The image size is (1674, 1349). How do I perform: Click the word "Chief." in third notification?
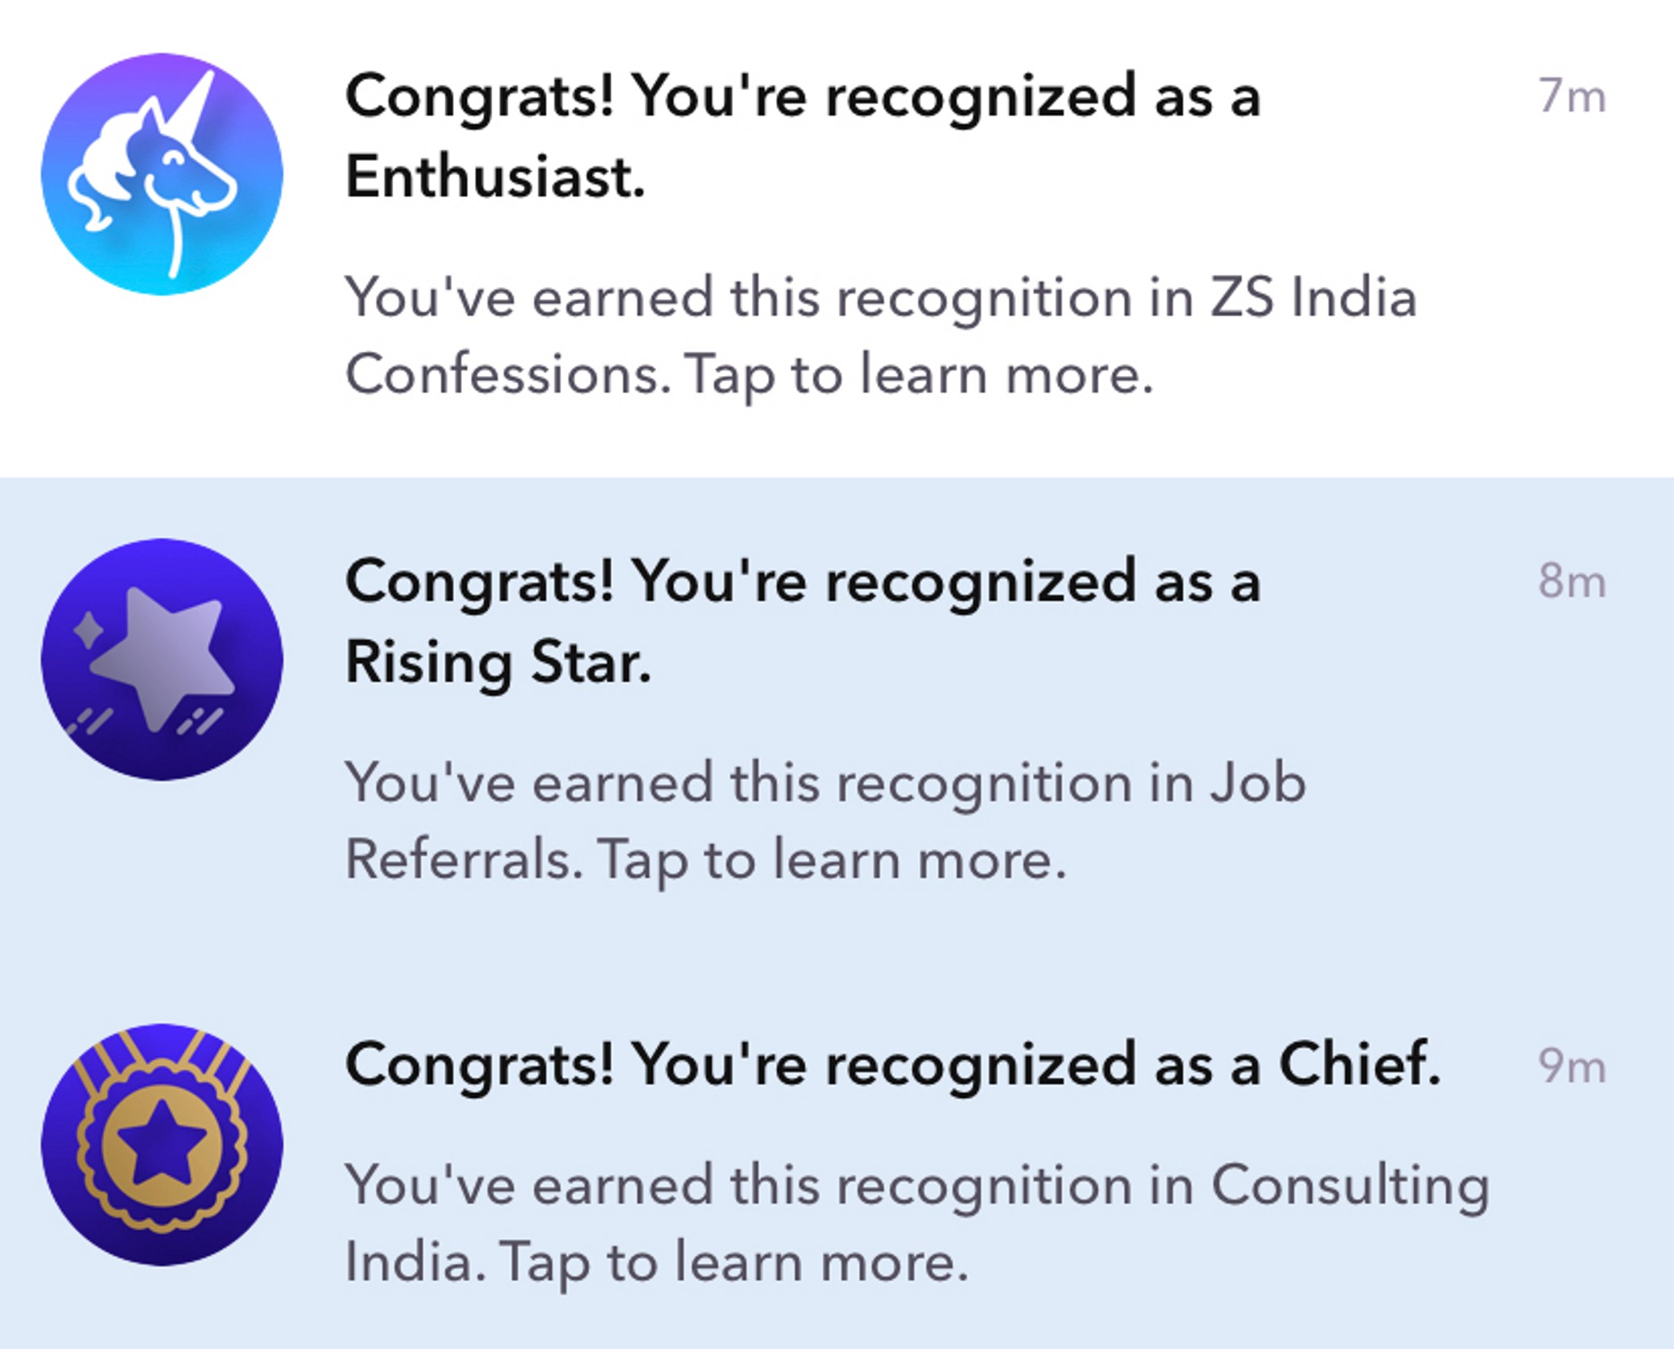coord(1360,1064)
